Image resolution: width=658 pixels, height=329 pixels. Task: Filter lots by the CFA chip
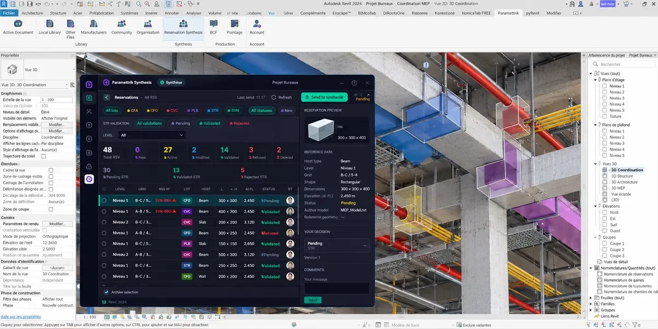[x=133, y=110]
